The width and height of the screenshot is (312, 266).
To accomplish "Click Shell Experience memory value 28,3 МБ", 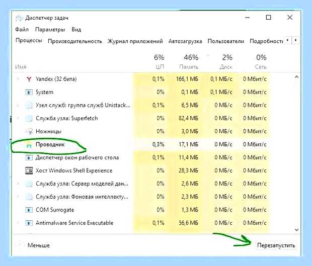I will (188, 170).
